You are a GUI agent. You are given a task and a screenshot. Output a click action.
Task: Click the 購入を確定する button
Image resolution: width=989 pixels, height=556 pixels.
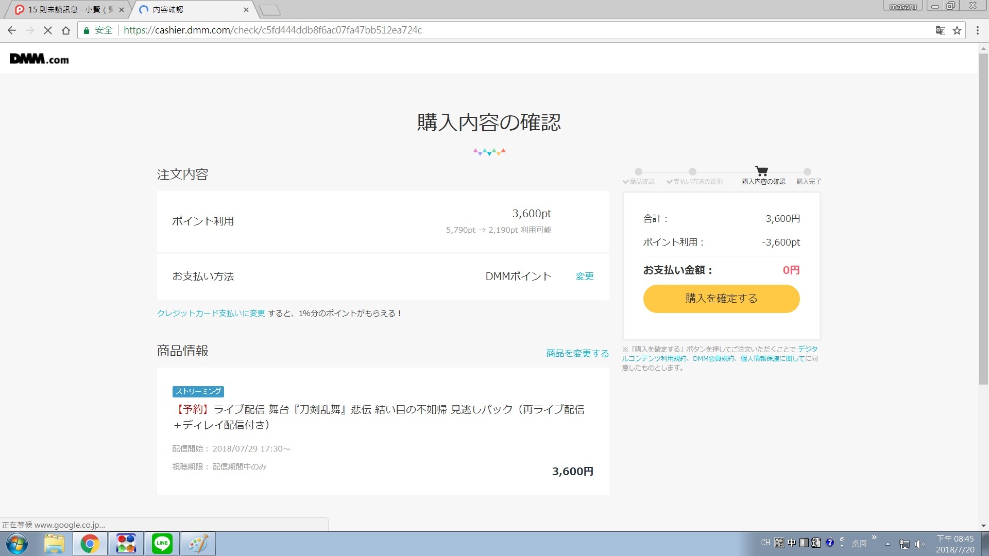721,299
